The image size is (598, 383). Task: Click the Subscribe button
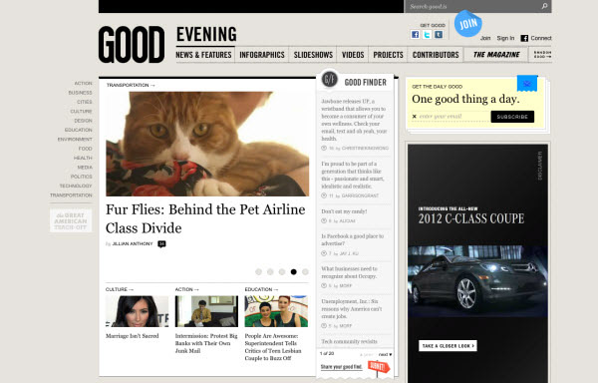tap(512, 117)
